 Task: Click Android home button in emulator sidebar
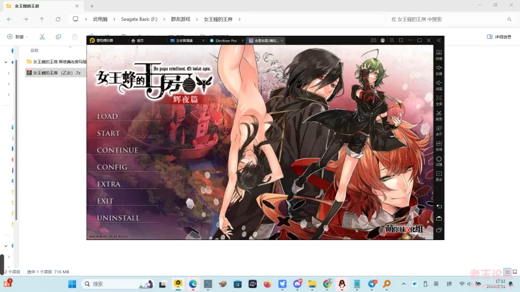(x=439, y=218)
